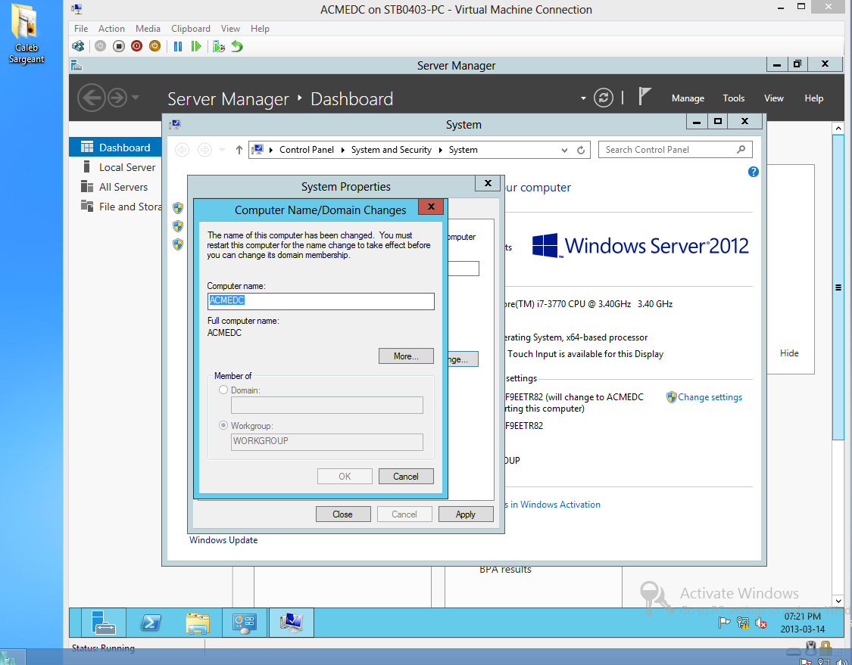Open System window help question mark
852x665 pixels.
753,172
